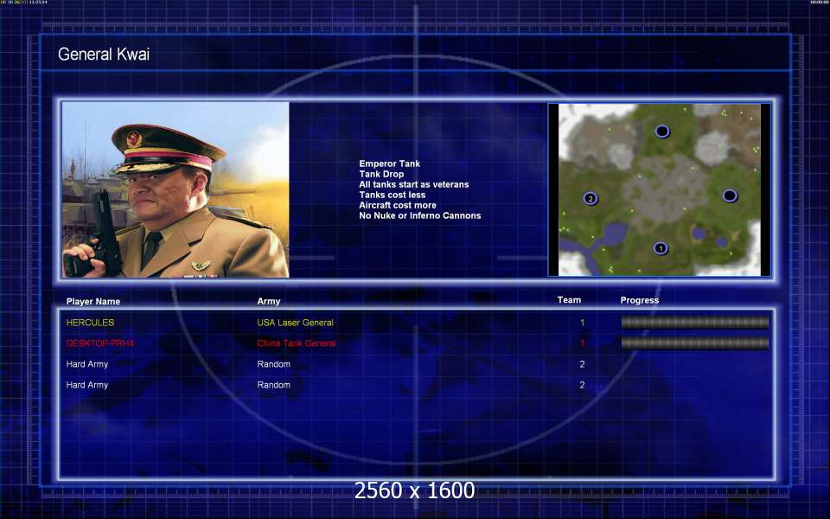Click the Army column header

[x=269, y=301]
